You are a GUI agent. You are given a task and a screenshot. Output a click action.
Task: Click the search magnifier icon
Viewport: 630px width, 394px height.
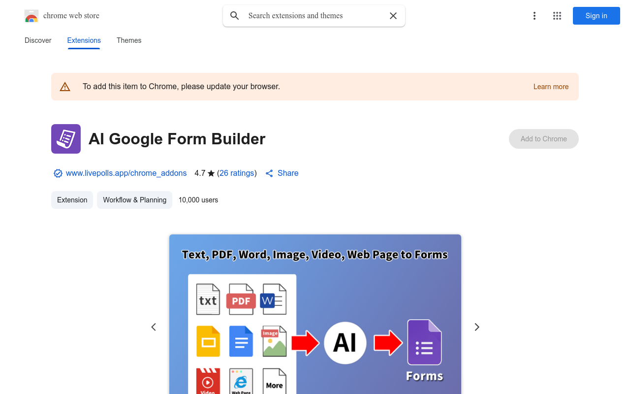coord(235,16)
